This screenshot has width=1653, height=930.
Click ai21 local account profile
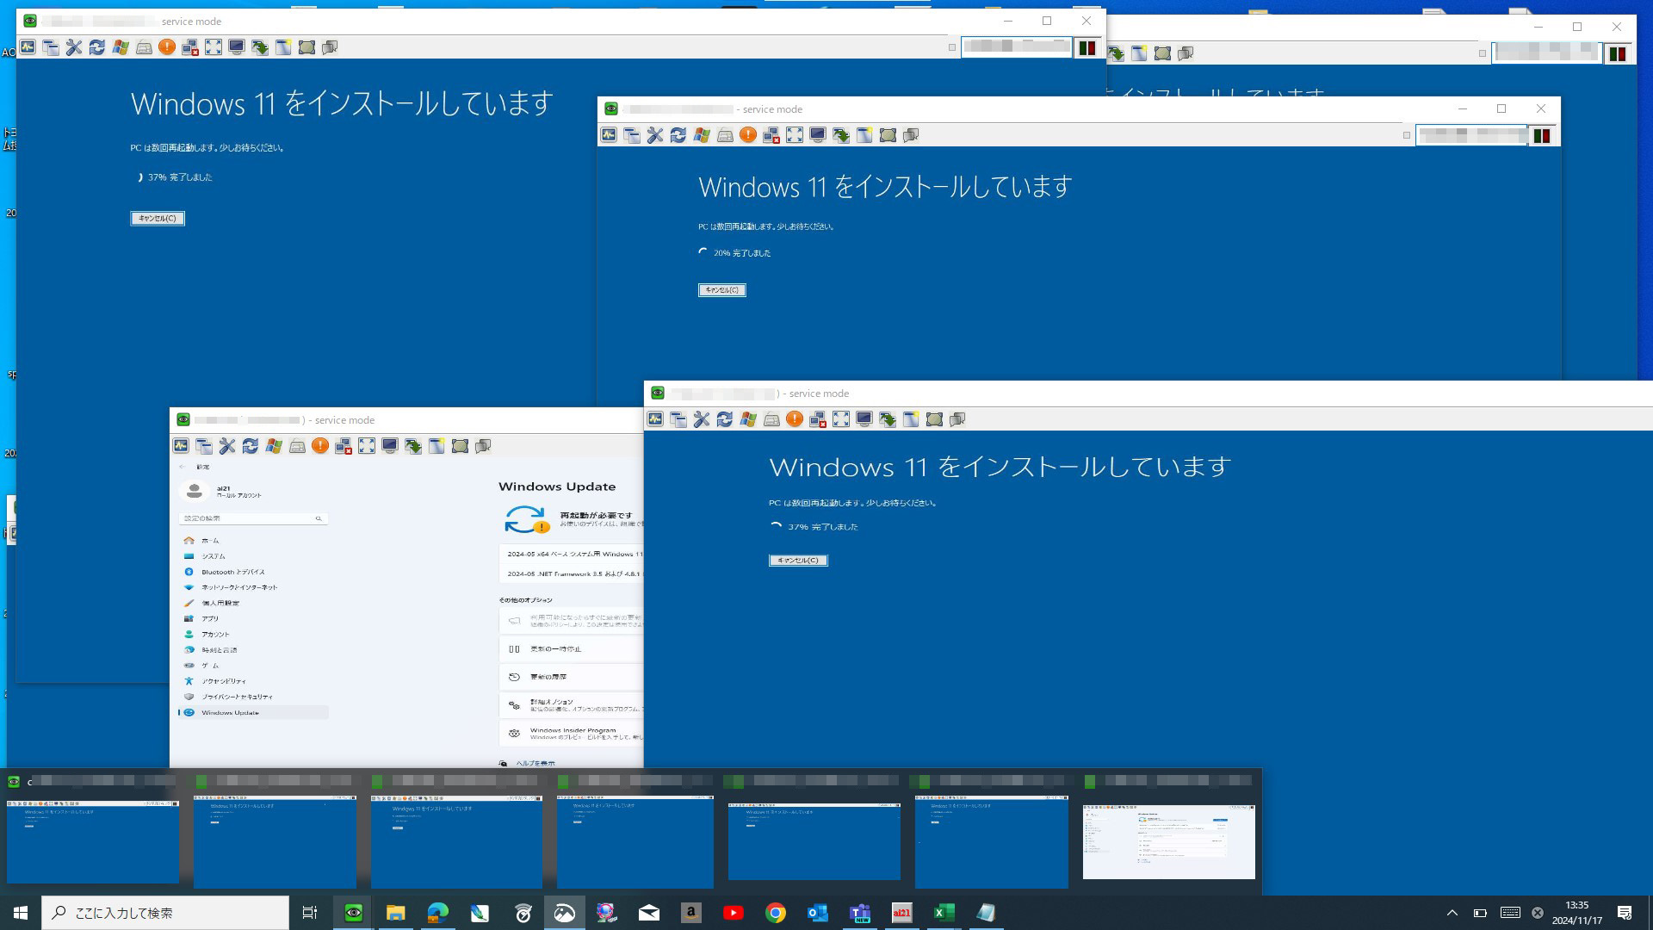coord(221,491)
